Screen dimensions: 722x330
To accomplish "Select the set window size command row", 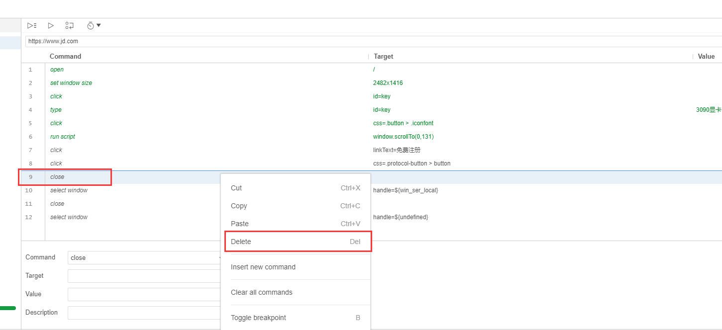I will 71,83.
